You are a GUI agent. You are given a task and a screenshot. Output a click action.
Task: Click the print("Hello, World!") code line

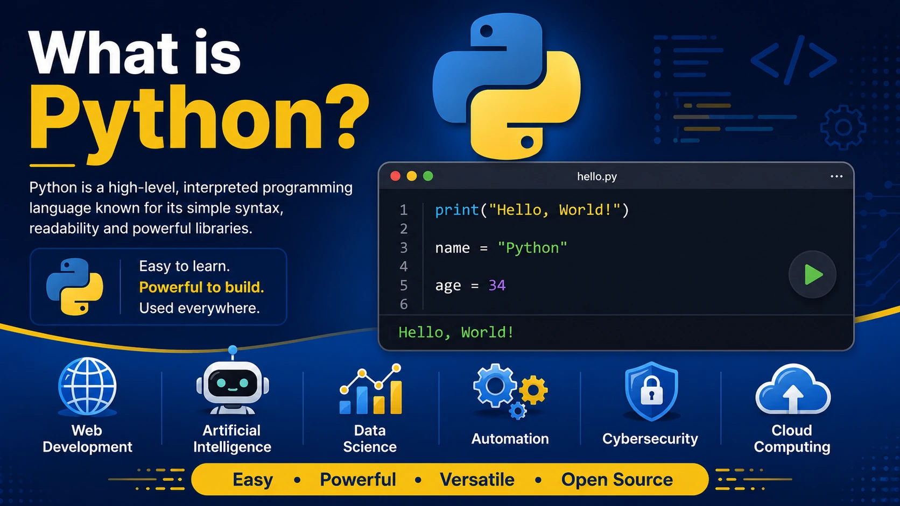pyautogui.click(x=532, y=210)
